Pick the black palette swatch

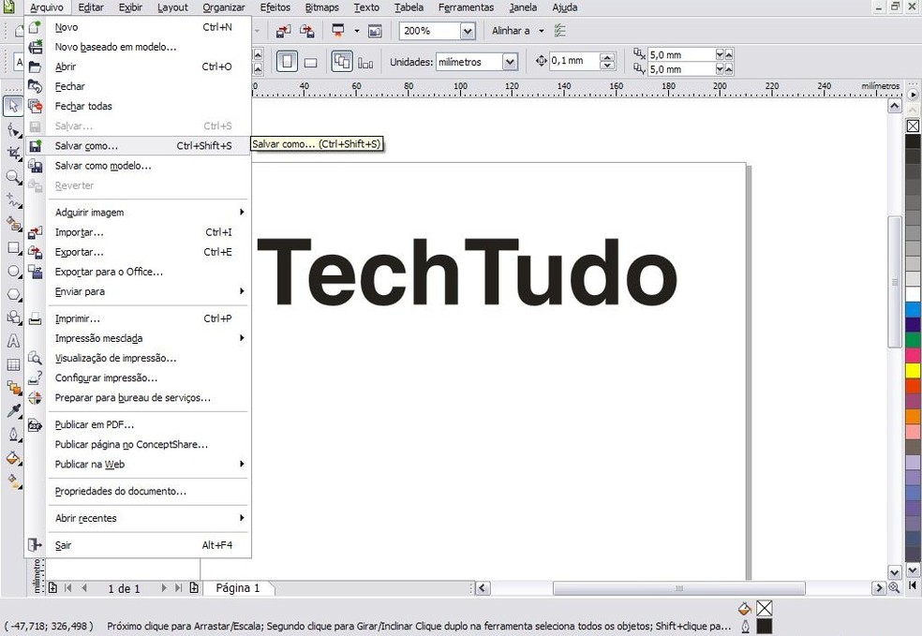coord(913,141)
